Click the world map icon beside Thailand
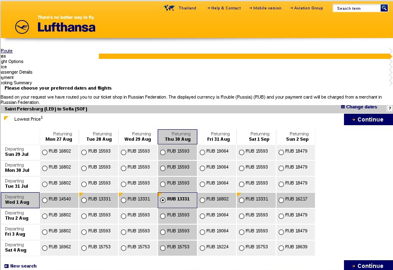393x270 pixels. tap(169, 8)
